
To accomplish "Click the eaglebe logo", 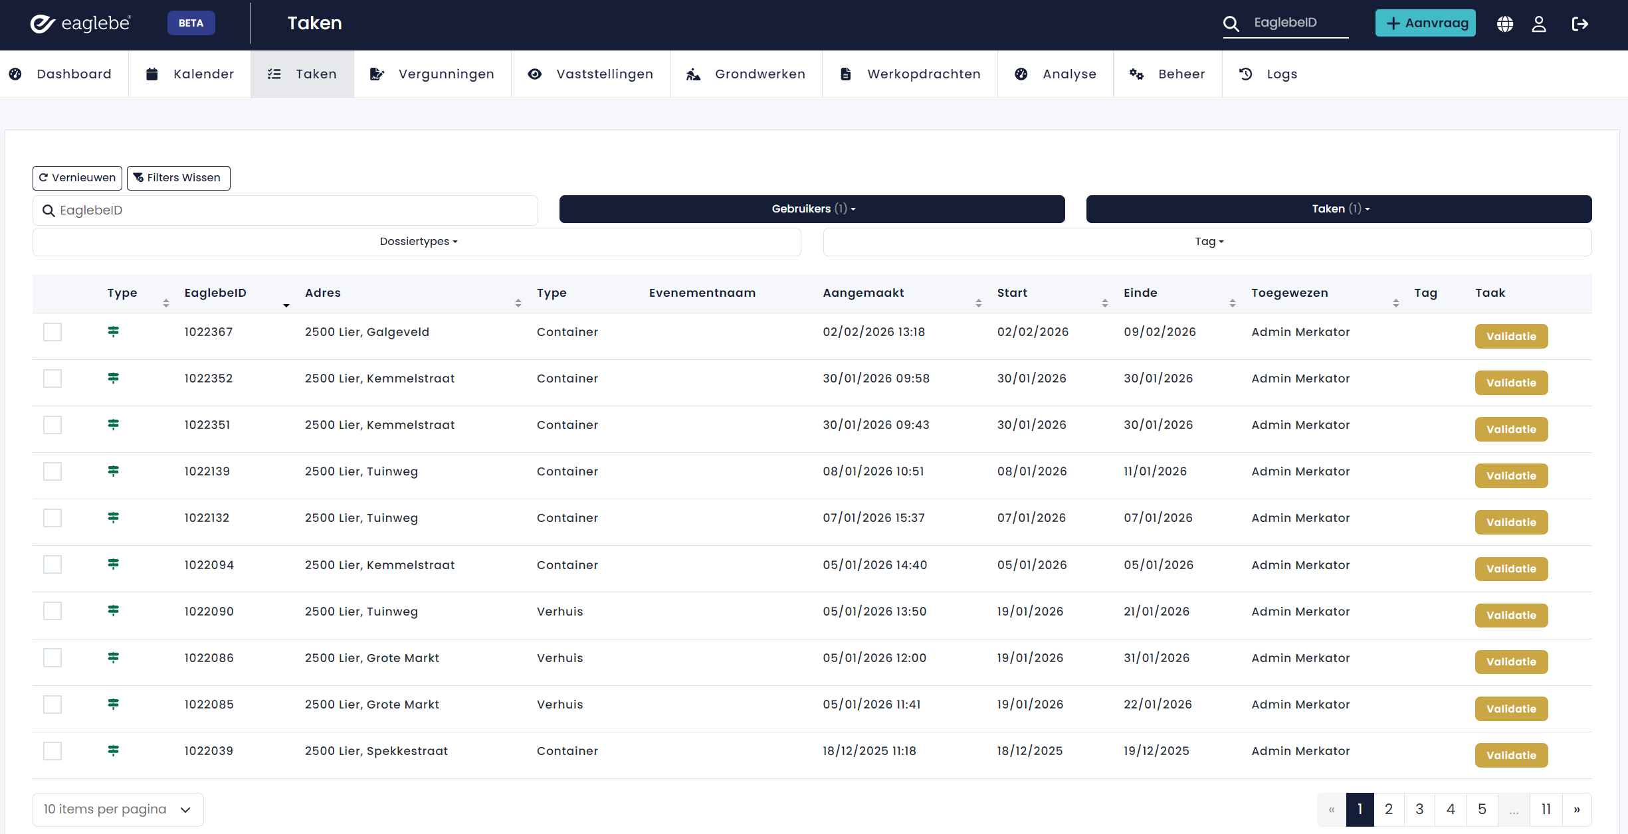I will point(81,24).
